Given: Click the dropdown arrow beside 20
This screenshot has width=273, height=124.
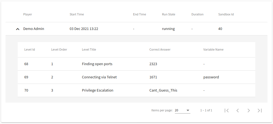Looking at the screenshot, I should pyautogui.click(x=188, y=110).
